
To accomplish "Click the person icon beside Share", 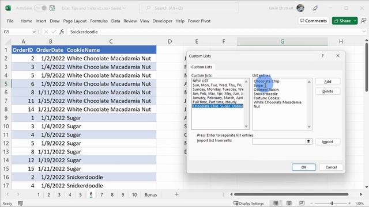I will (363, 21).
